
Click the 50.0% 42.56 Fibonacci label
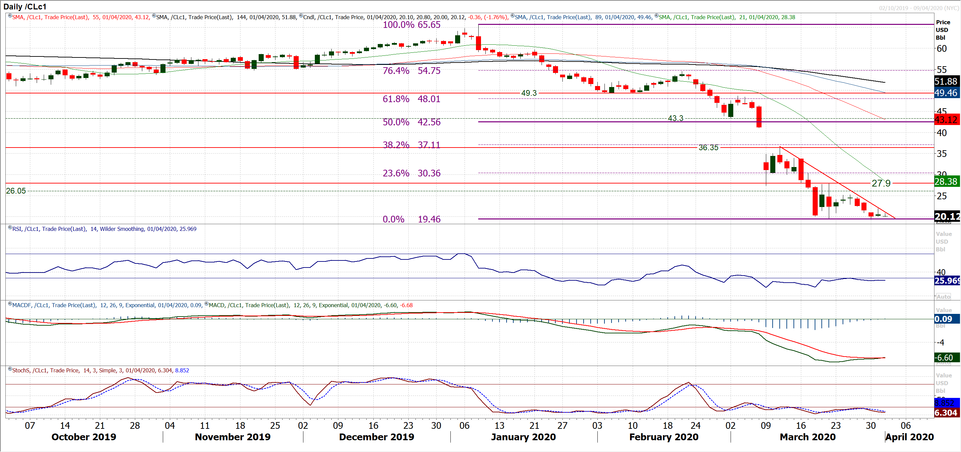coord(411,122)
